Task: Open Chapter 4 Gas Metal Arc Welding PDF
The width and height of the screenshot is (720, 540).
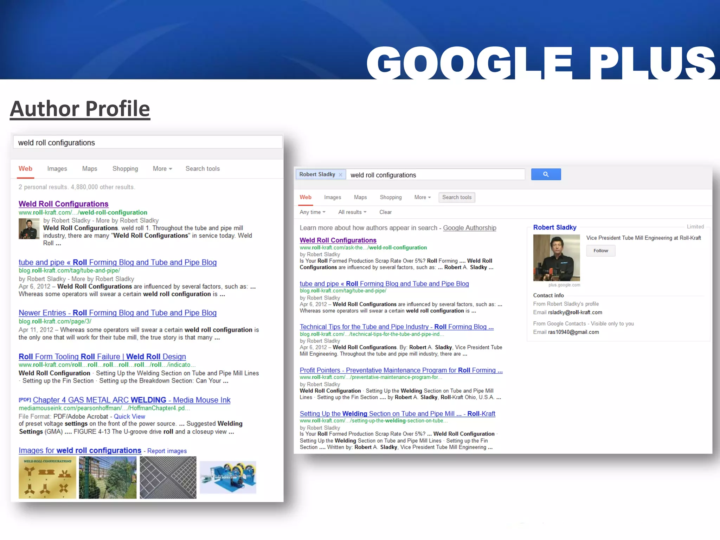Action: click(131, 400)
